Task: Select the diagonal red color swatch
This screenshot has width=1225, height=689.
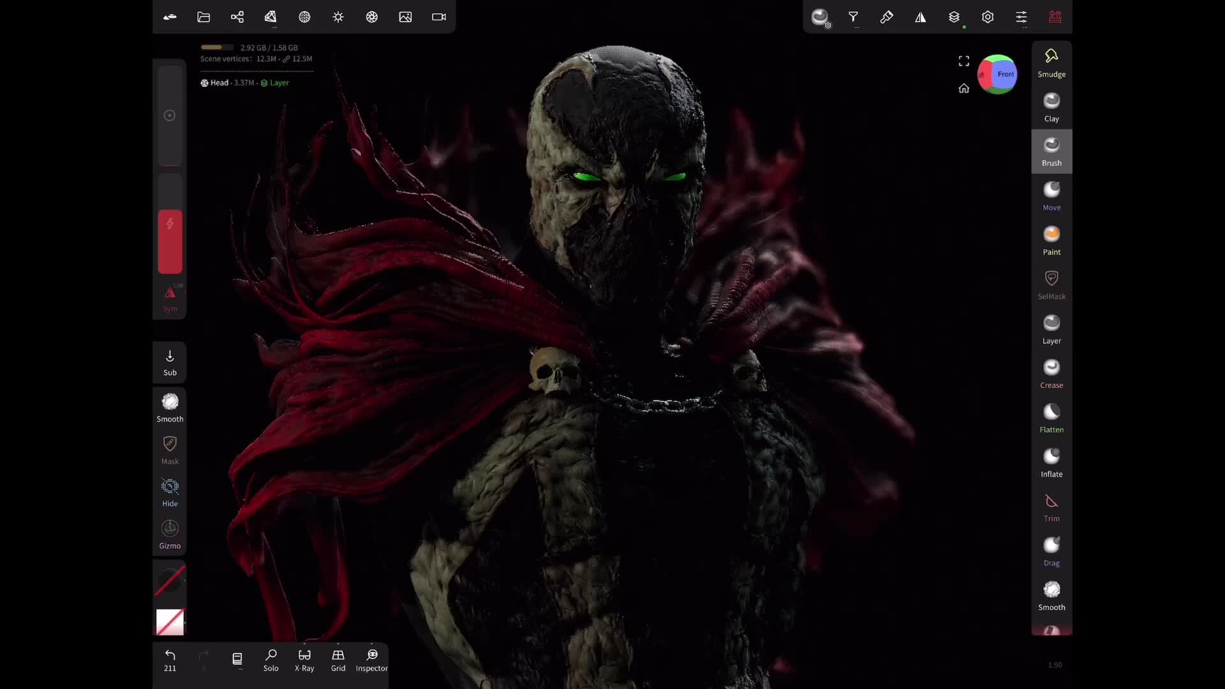Action: tap(170, 622)
